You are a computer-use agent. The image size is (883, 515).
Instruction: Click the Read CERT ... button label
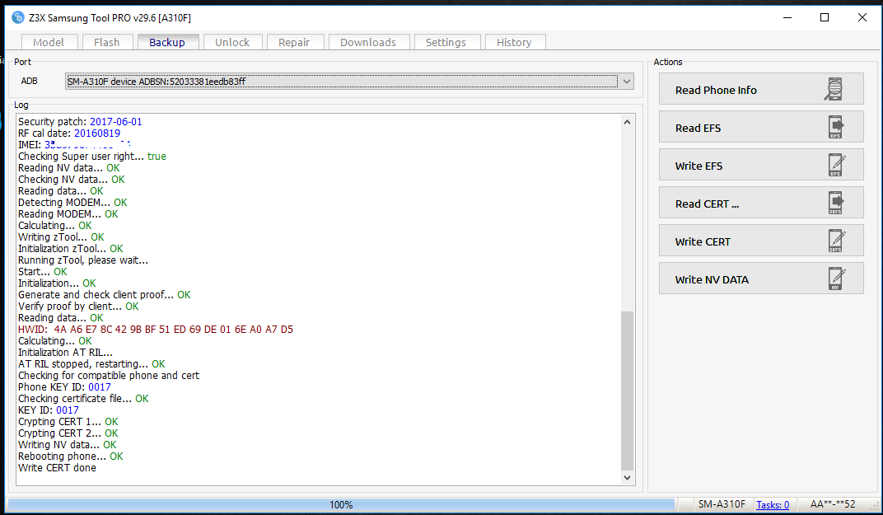pyautogui.click(x=707, y=204)
